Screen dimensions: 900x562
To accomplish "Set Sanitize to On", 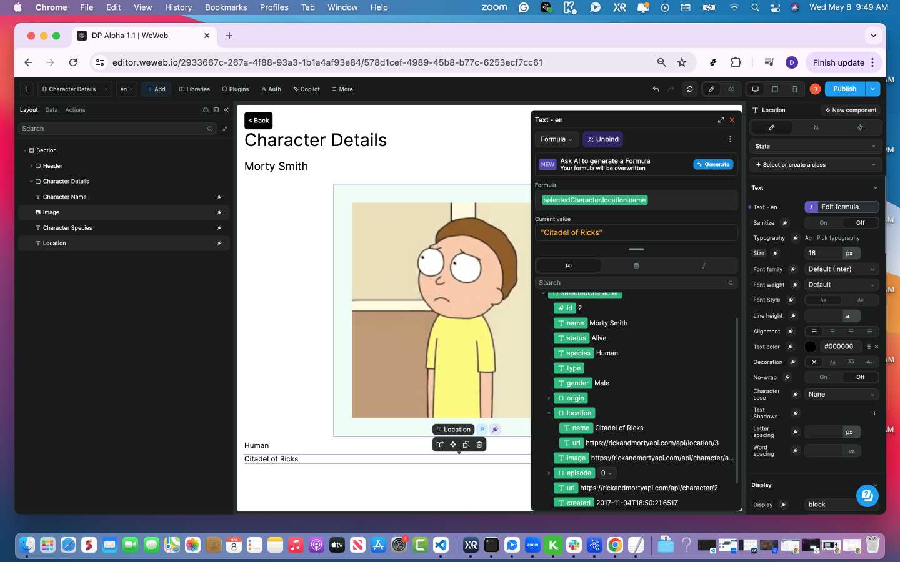I will click(x=823, y=223).
